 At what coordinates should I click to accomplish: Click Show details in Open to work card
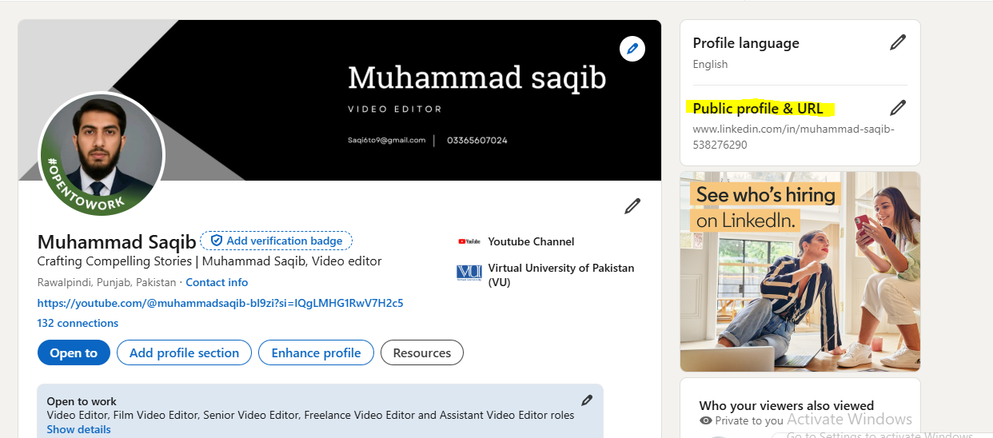coord(78,429)
